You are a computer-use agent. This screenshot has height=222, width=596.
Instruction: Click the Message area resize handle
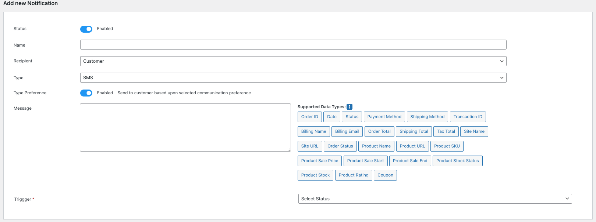click(289, 149)
